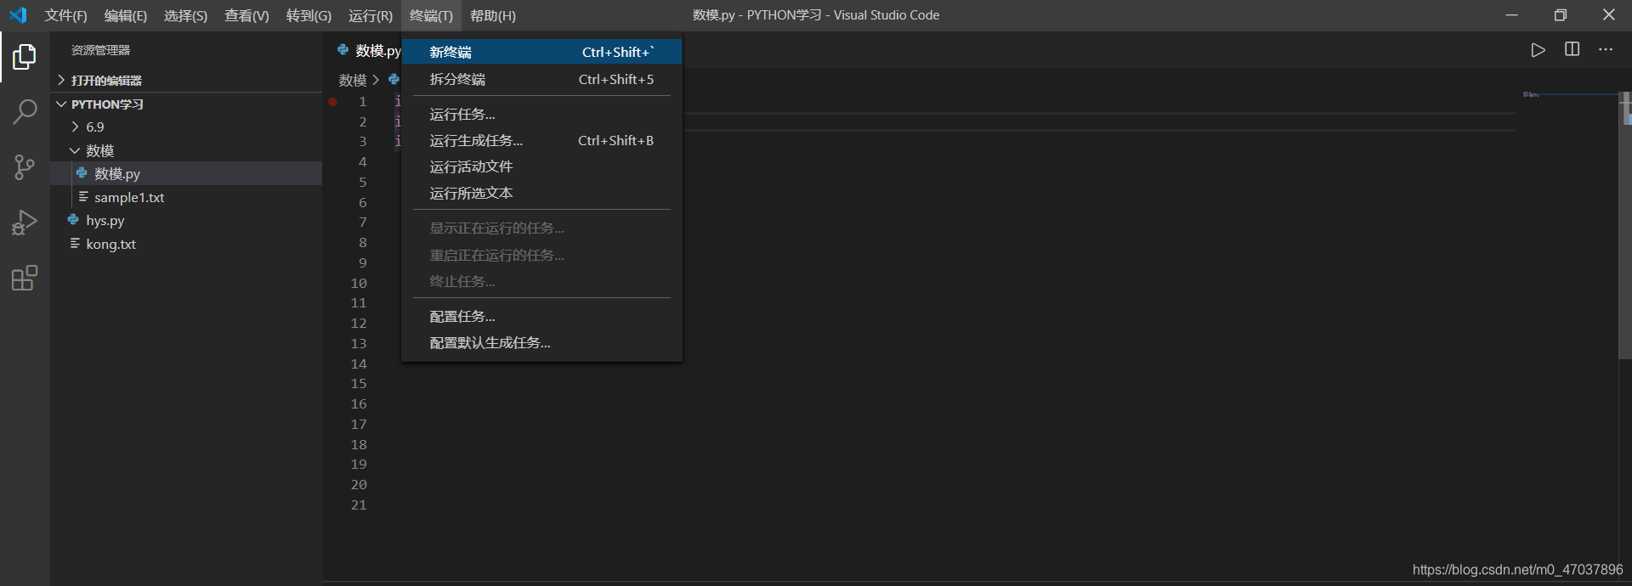The image size is (1632, 586).
Task: Open the 查看(V) menu
Action: pyautogui.click(x=246, y=15)
